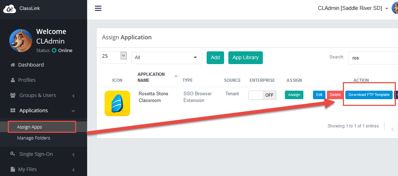
Task: Collapse the Applications menu chevron
Action: point(73,111)
